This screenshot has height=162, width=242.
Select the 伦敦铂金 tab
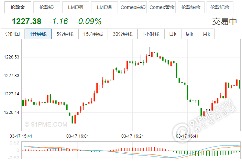[191, 7]
